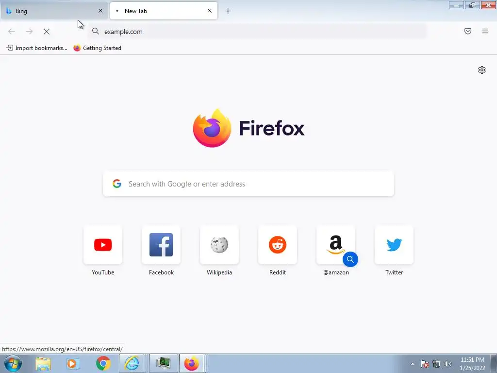The width and height of the screenshot is (497, 373).
Task: Click the Firefox logo on the page
Action: point(212,128)
